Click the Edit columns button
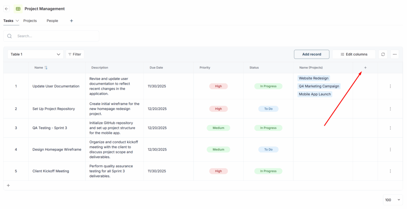Screen dimensions: 407x209 click(354, 54)
